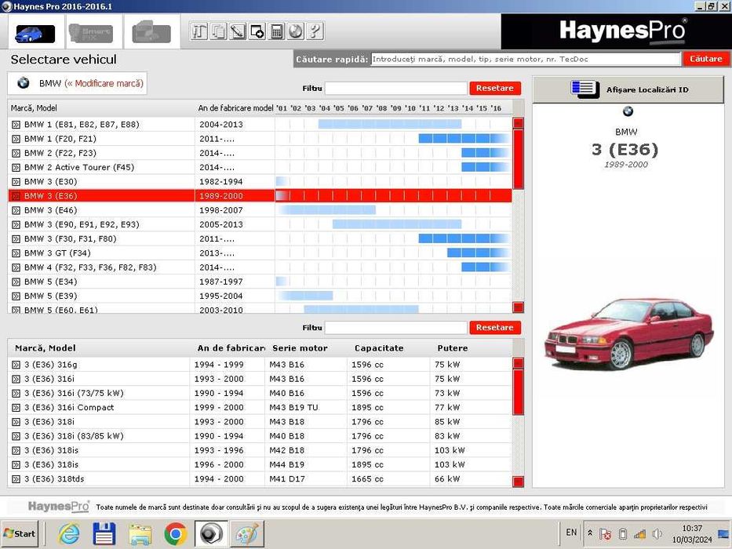Sort by Putere column header
Screen dimensions: 732x549
click(453, 348)
